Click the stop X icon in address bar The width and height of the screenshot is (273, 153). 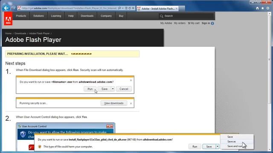pyautogui.click(x=133, y=8)
